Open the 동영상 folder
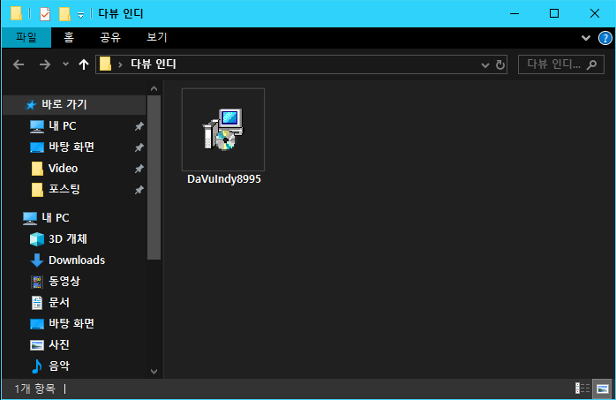 coord(64,282)
